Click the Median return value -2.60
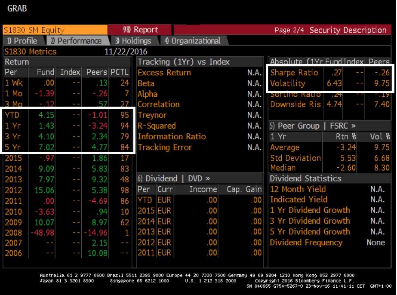Screen dimensions: 397x295 [346, 168]
